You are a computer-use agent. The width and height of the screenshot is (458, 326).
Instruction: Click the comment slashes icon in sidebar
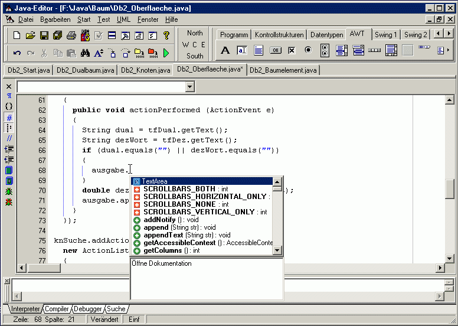[x=9, y=138]
